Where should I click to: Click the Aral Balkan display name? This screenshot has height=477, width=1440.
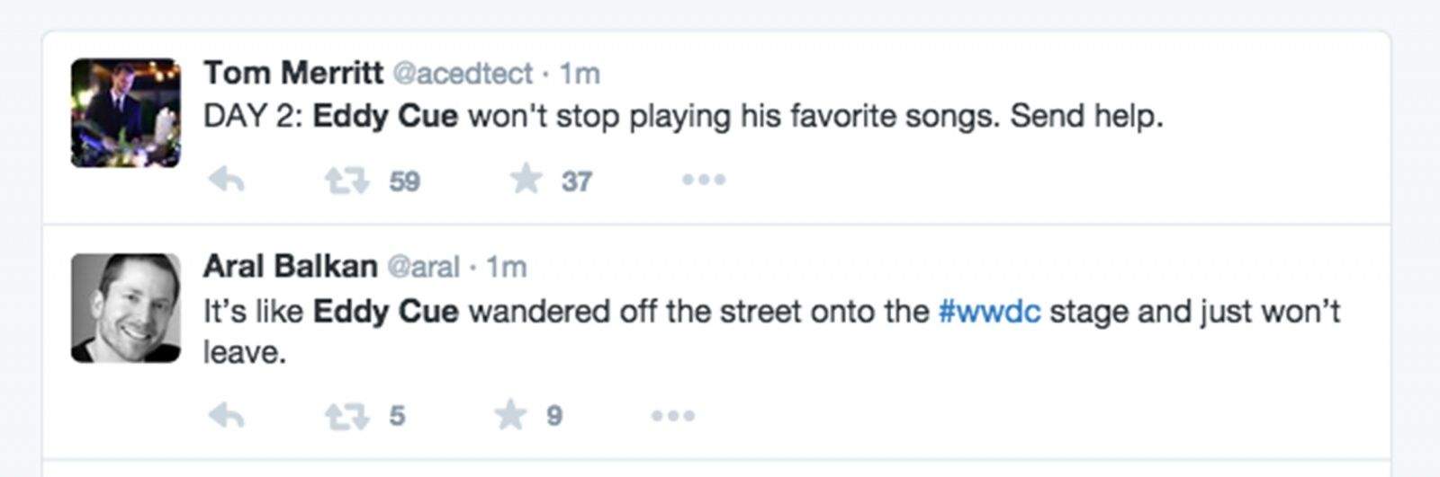[x=290, y=267]
